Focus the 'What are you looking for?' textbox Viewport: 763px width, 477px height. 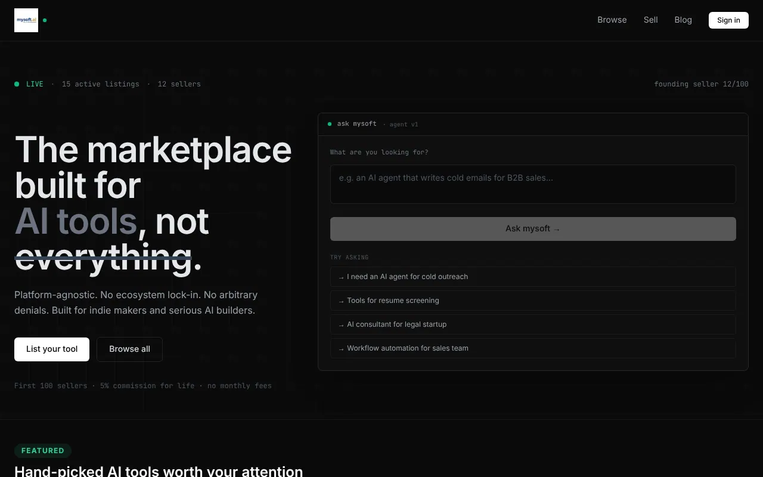(x=533, y=184)
